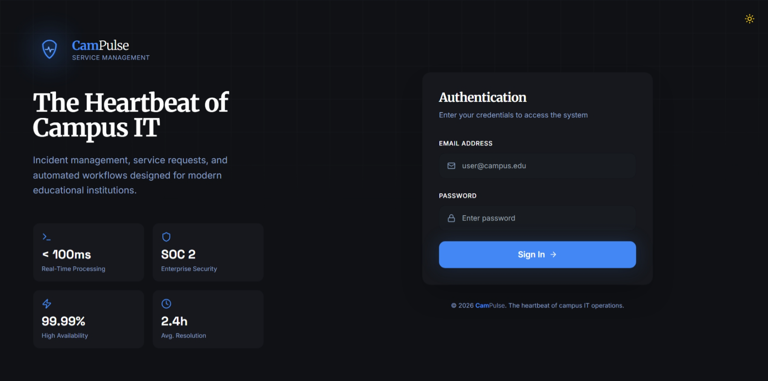
Task: Click the shield icon above SOC 2
Action: pos(166,237)
